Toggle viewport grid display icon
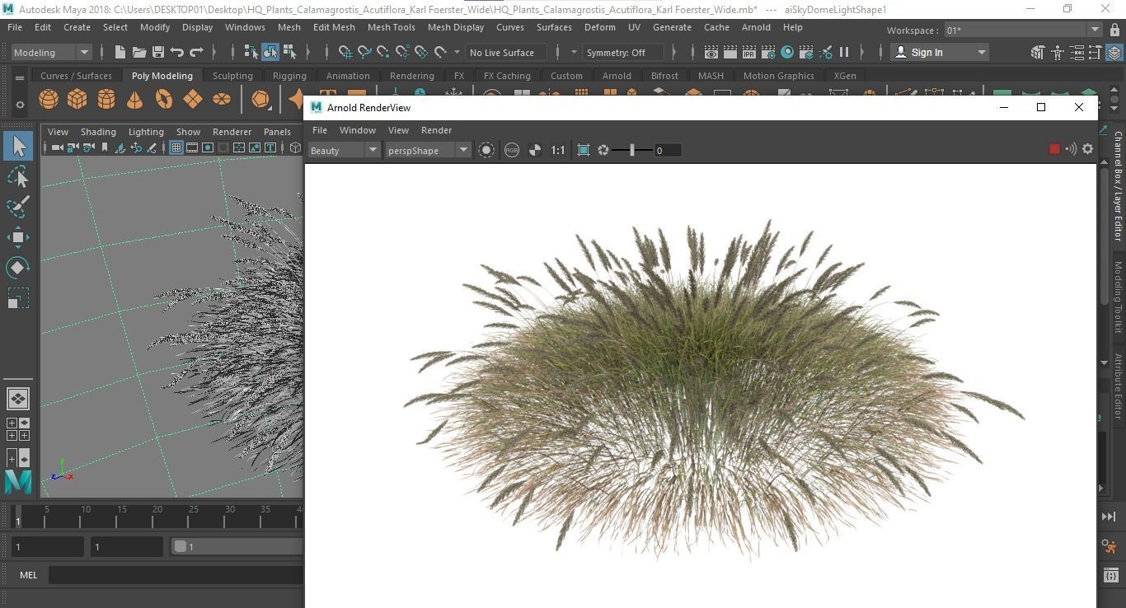The height and width of the screenshot is (608, 1126). click(x=176, y=147)
